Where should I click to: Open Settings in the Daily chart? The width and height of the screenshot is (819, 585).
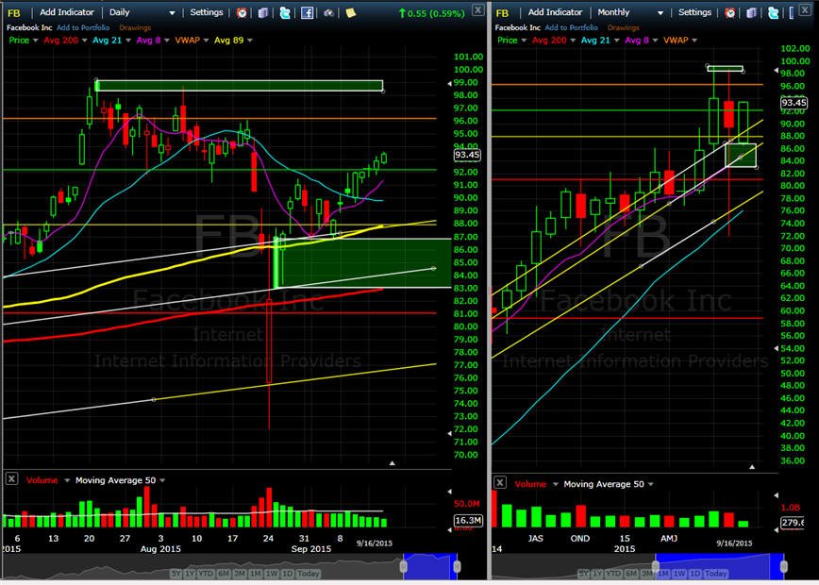point(207,12)
